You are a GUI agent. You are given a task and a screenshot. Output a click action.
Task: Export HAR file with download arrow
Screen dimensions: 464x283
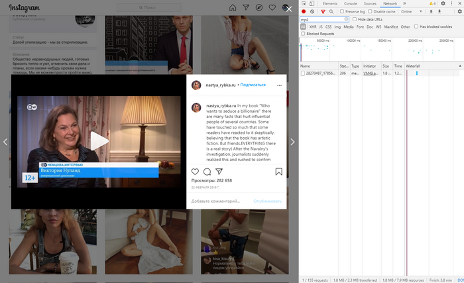[x=439, y=11]
